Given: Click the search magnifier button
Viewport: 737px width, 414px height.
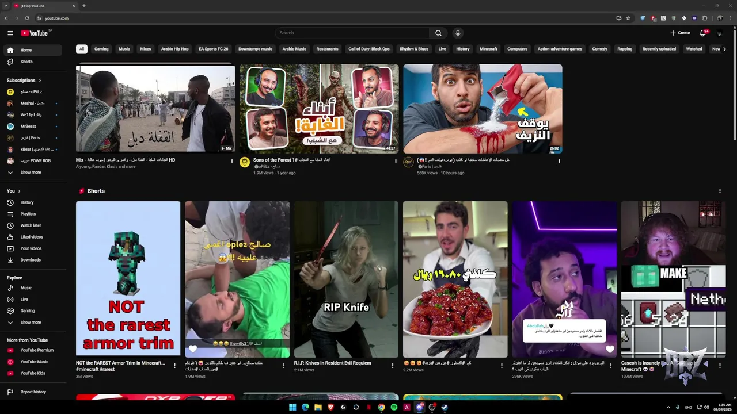Looking at the screenshot, I should (x=438, y=33).
